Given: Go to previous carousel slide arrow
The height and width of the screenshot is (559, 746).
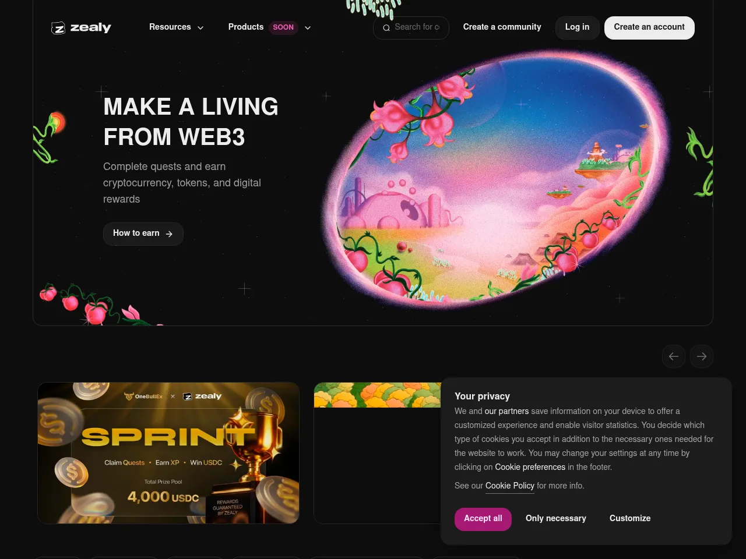Looking at the screenshot, I should coord(674,356).
